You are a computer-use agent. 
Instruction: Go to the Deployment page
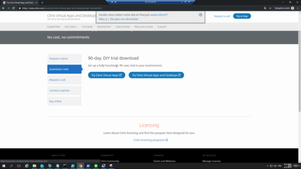(x=104, y=27)
